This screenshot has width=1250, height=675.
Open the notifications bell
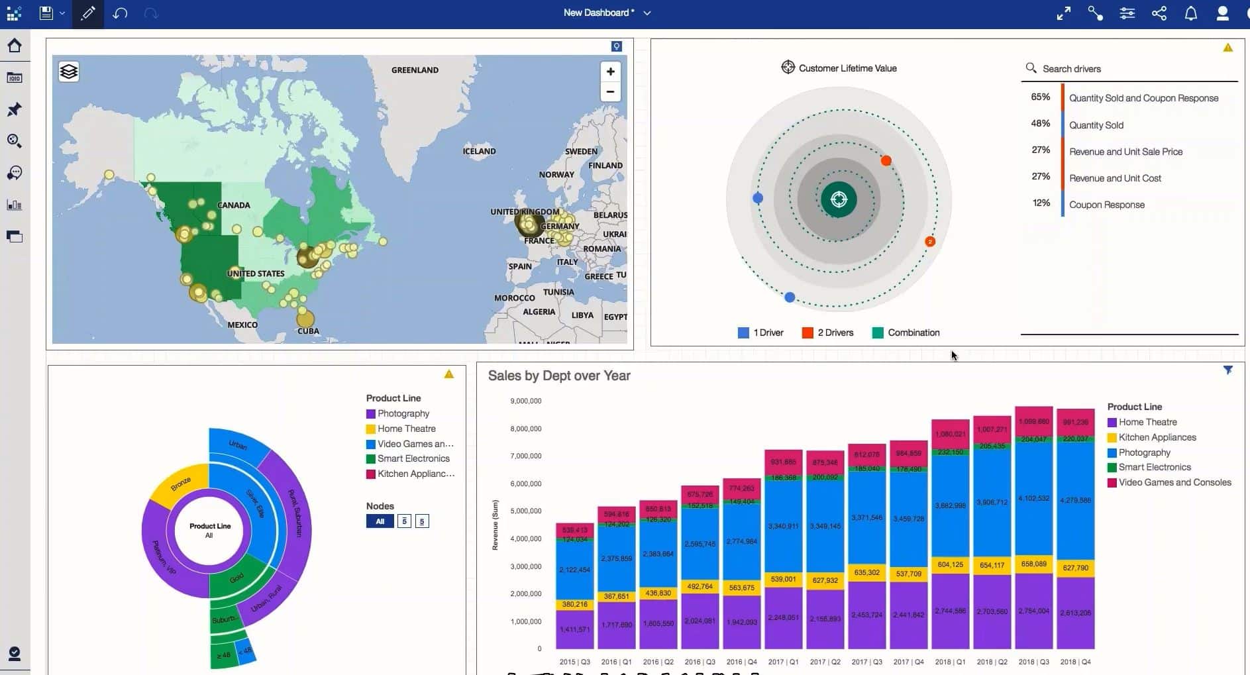(x=1190, y=13)
